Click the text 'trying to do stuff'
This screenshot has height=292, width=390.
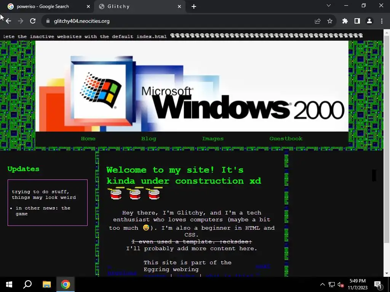(40, 192)
